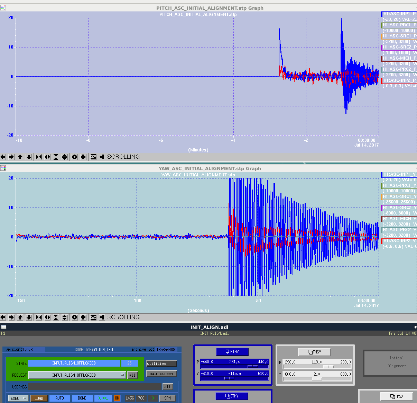Click the STATE INPUT_ALIGN_OFFLOADED readback

click(74, 363)
